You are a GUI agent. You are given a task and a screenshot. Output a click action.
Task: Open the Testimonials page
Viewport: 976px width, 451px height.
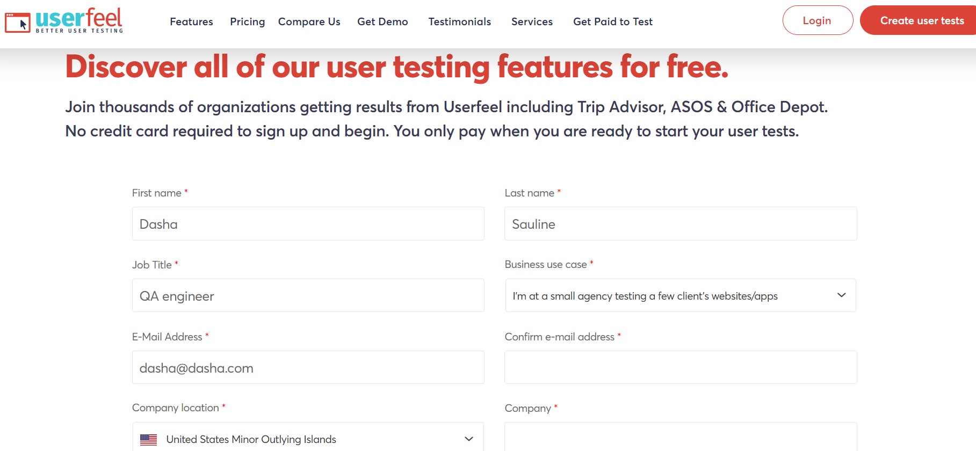pyautogui.click(x=460, y=21)
